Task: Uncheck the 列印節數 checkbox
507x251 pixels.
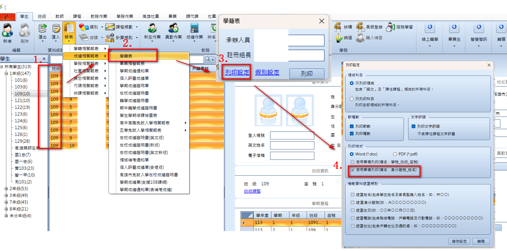Action: point(352,126)
